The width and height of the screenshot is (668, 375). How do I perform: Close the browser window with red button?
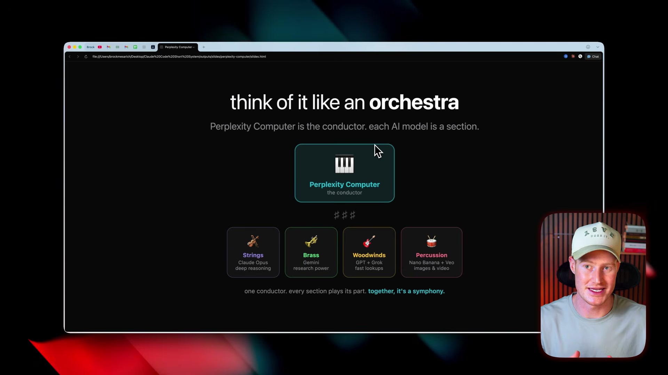(x=69, y=47)
